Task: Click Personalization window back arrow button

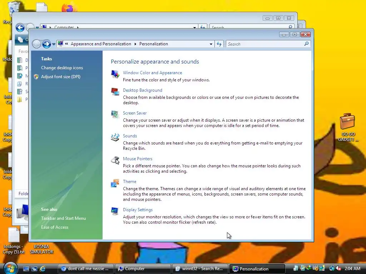Action: click(36, 44)
